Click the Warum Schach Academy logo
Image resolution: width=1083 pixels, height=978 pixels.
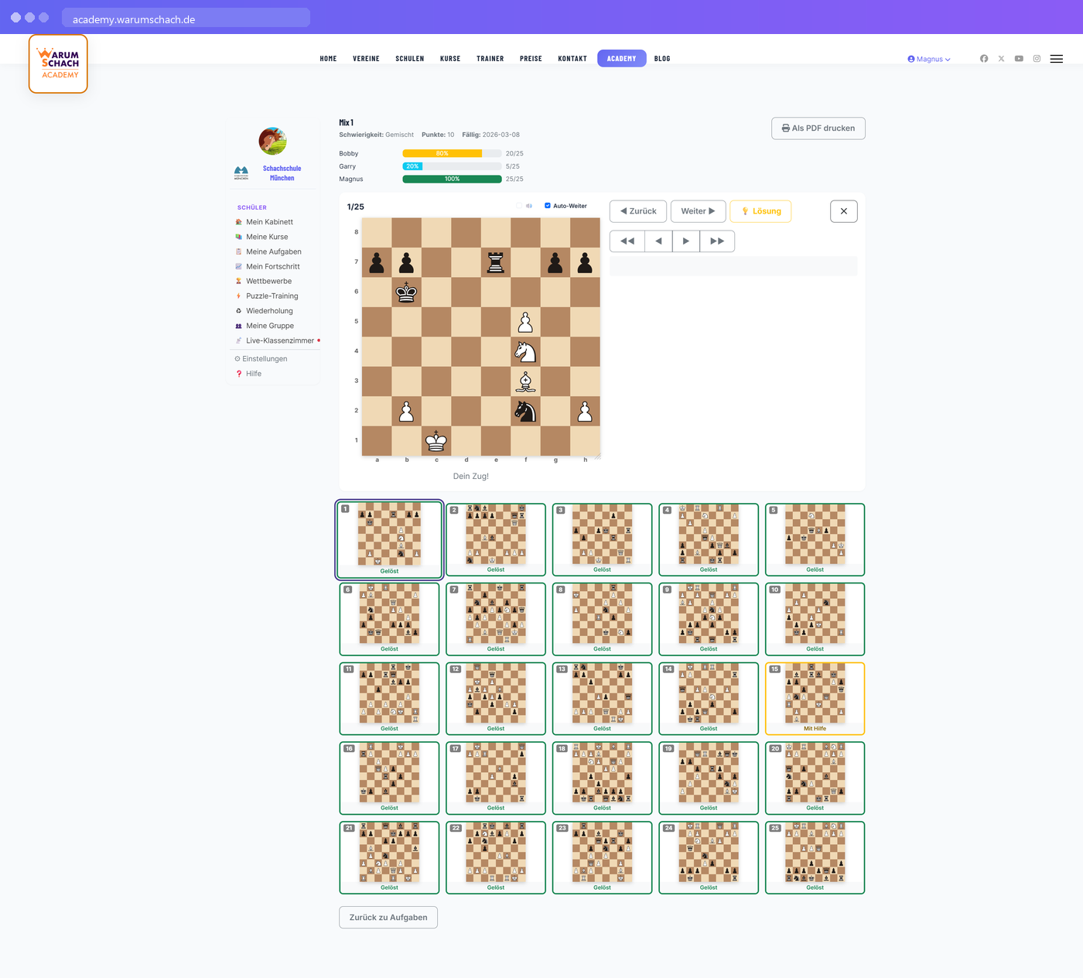click(x=58, y=63)
